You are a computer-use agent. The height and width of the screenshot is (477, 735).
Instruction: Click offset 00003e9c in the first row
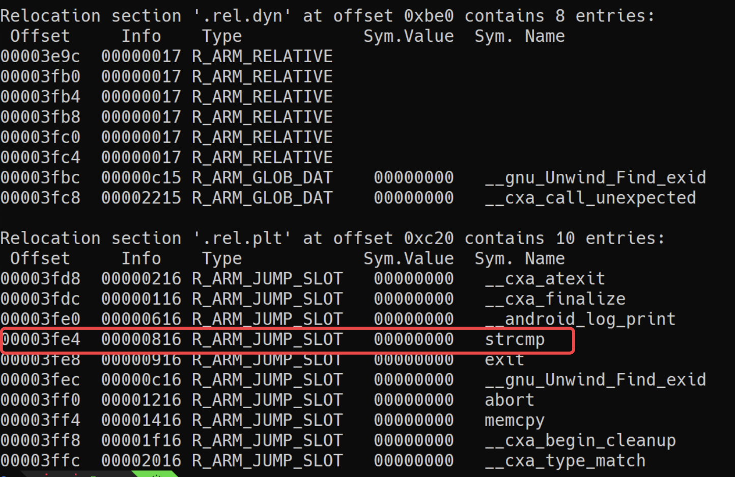pos(41,57)
